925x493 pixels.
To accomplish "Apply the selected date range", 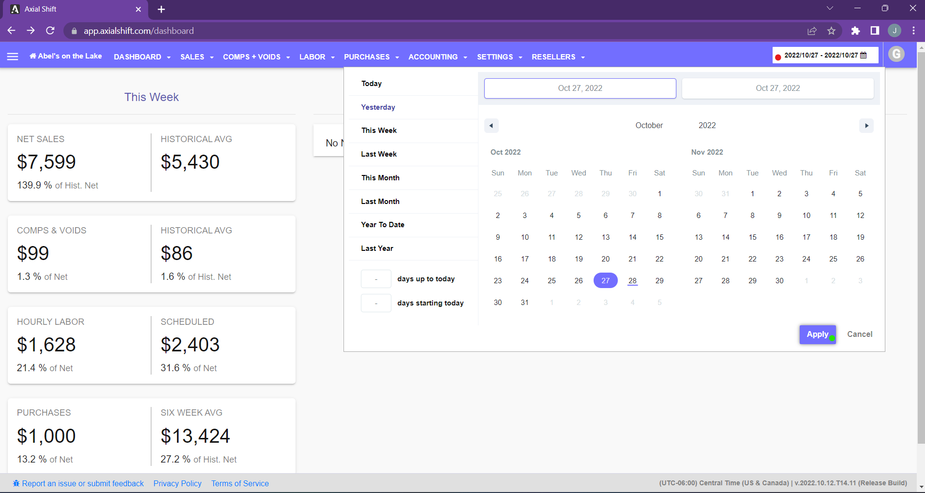I will [817, 334].
